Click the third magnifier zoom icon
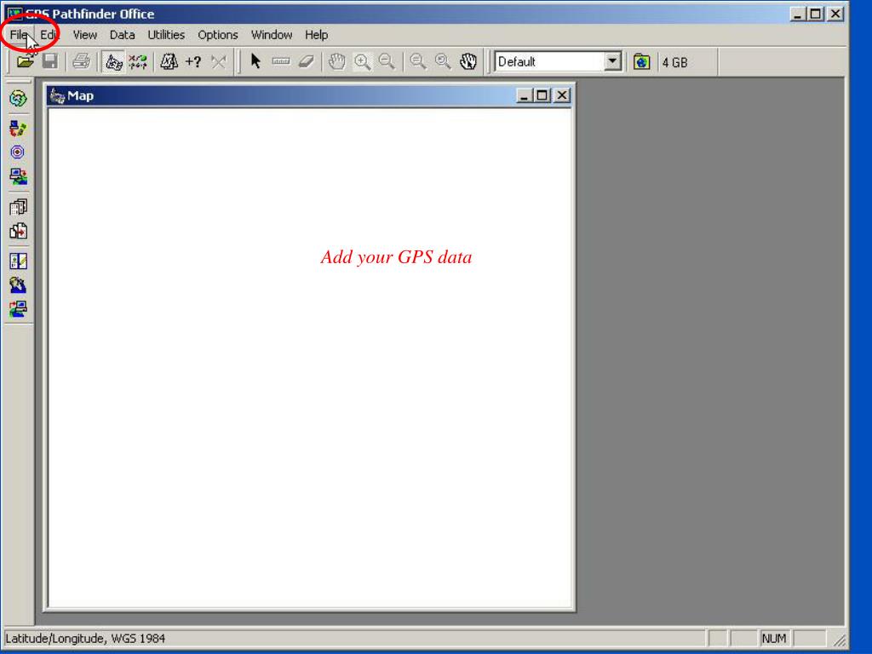Screen dimensions: 872x654 coord(418,61)
